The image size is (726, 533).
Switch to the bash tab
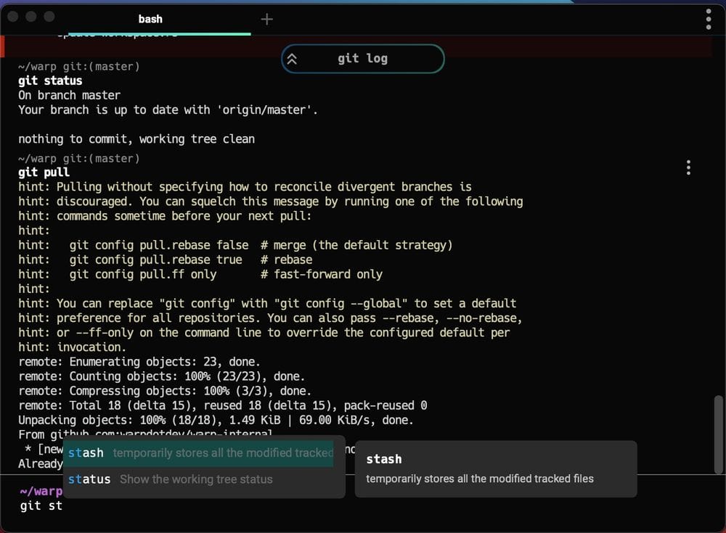[x=150, y=20]
